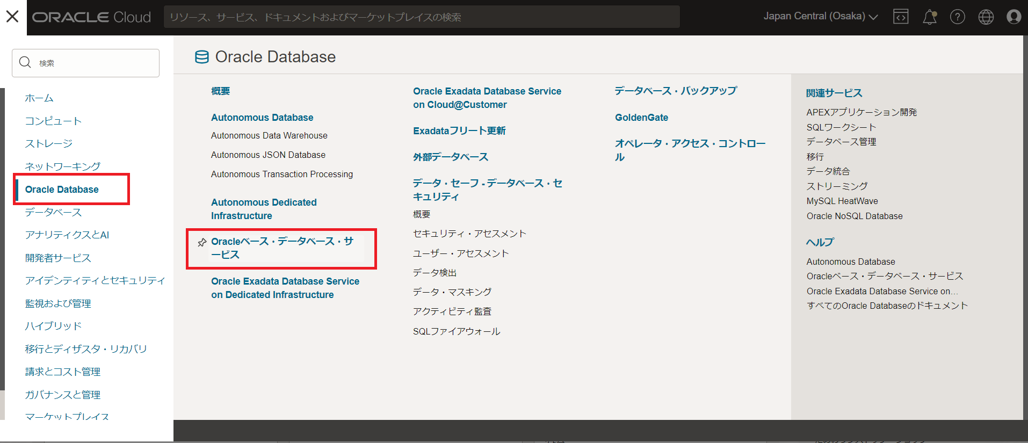This screenshot has width=1028, height=443.
Task: Open MySQL HeatWave related service
Action: (842, 201)
